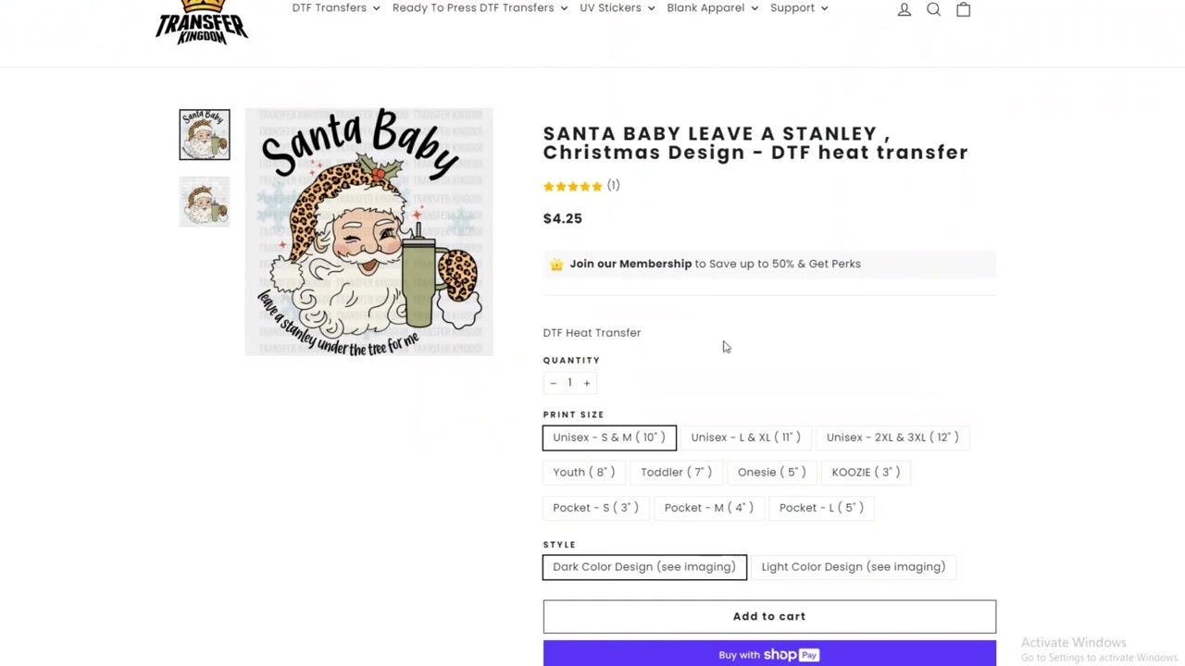Click Buy with Shop Pay button
Screen dimensions: 1185x666
point(769,654)
